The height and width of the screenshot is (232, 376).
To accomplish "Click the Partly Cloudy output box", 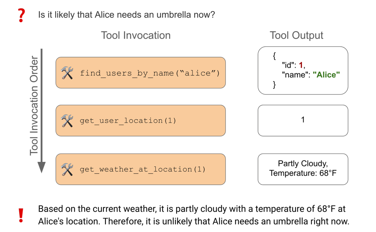I will [x=303, y=169].
